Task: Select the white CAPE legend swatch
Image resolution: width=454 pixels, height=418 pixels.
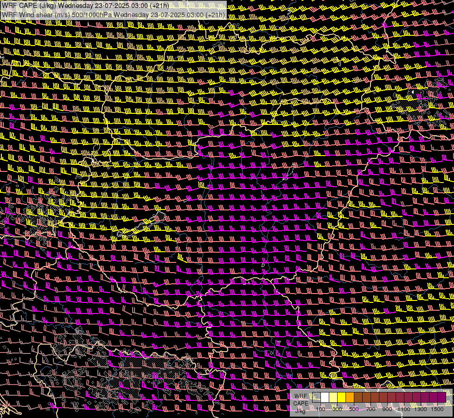Action: [325, 398]
